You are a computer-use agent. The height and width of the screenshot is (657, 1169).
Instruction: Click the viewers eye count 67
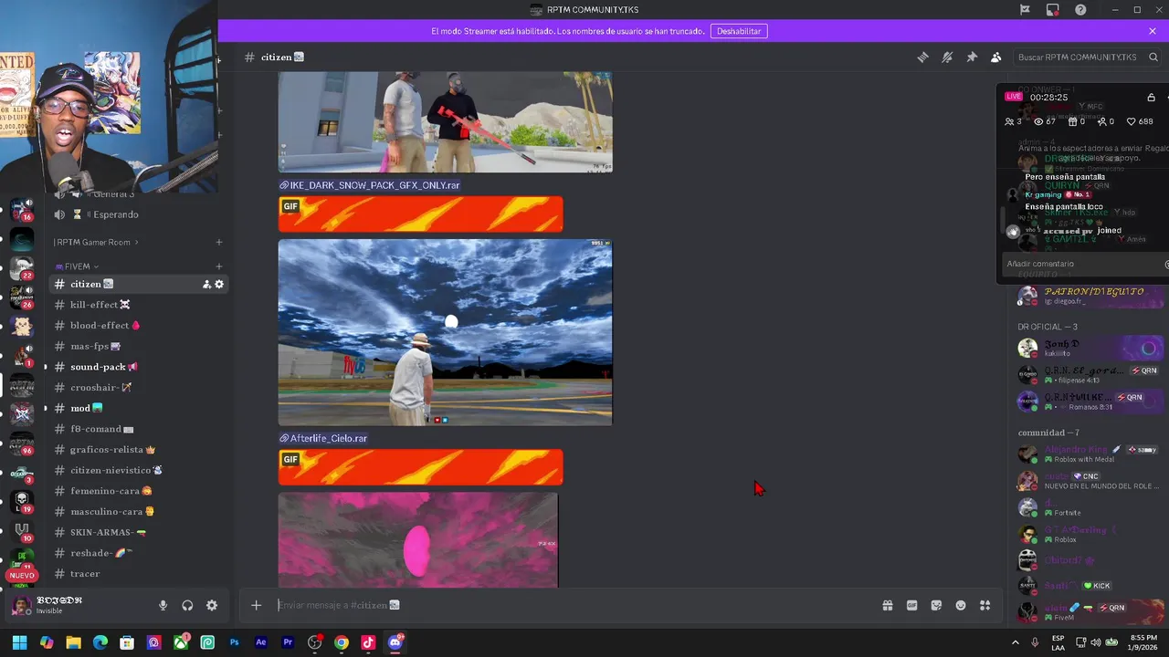click(x=1044, y=121)
